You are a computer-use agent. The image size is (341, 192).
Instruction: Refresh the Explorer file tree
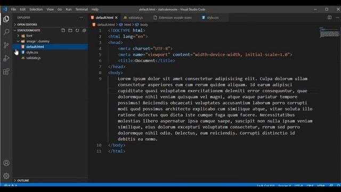pyautogui.click(x=77, y=30)
